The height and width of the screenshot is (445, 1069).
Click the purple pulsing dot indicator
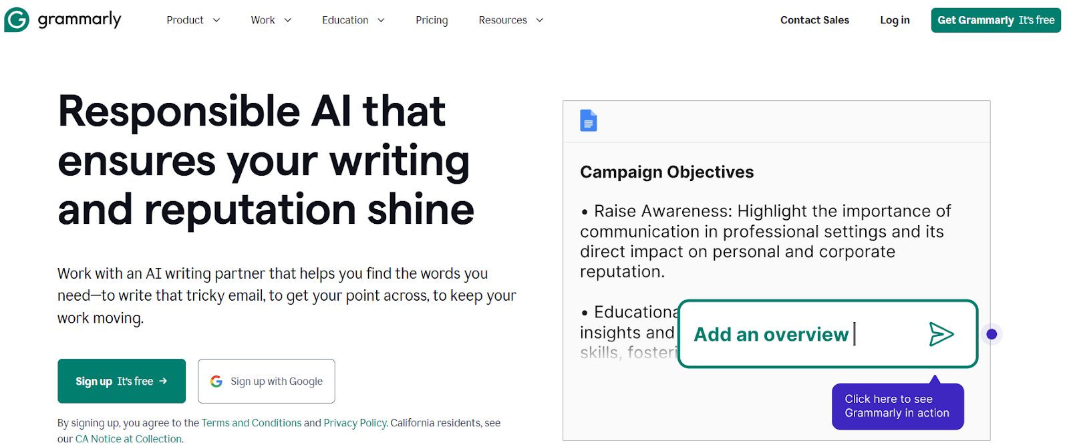pyautogui.click(x=991, y=334)
